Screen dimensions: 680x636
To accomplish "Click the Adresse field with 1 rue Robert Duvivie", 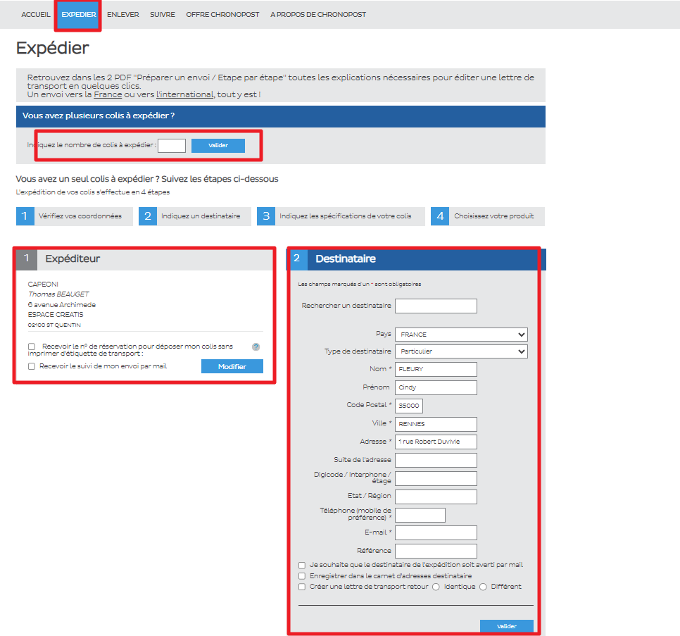I will point(436,442).
